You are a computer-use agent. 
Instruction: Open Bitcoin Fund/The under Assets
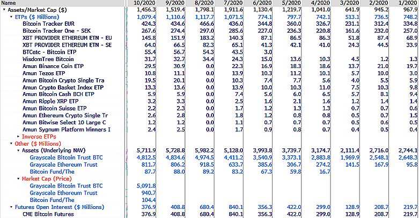point(52,171)
